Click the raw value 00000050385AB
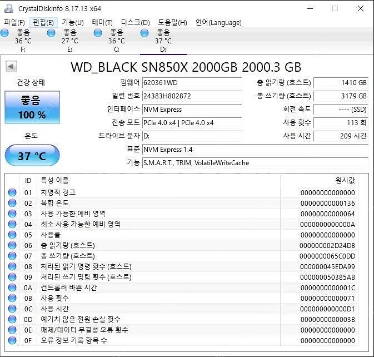 pyautogui.click(x=327, y=277)
